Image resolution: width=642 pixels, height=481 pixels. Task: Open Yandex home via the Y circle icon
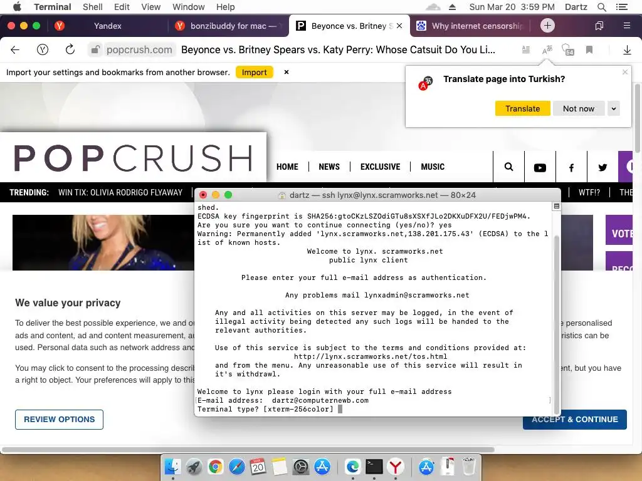click(x=43, y=50)
